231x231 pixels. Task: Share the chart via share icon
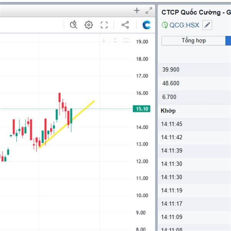coord(125,25)
